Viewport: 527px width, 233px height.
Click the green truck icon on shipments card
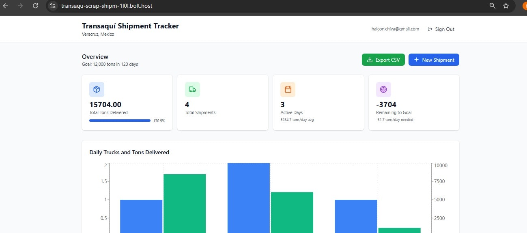click(192, 89)
